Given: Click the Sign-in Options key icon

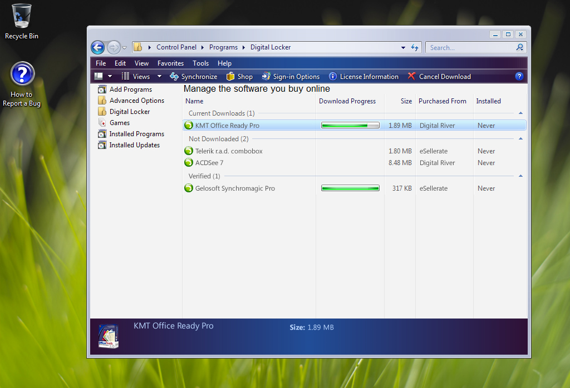Looking at the screenshot, I should [x=266, y=77].
